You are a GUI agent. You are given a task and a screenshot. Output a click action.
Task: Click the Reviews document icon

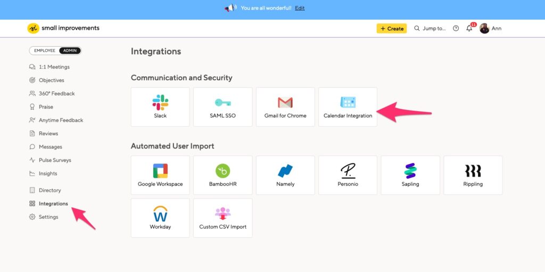coord(32,134)
